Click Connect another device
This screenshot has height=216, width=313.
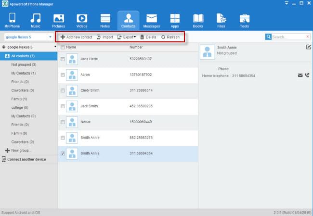click(x=24, y=159)
